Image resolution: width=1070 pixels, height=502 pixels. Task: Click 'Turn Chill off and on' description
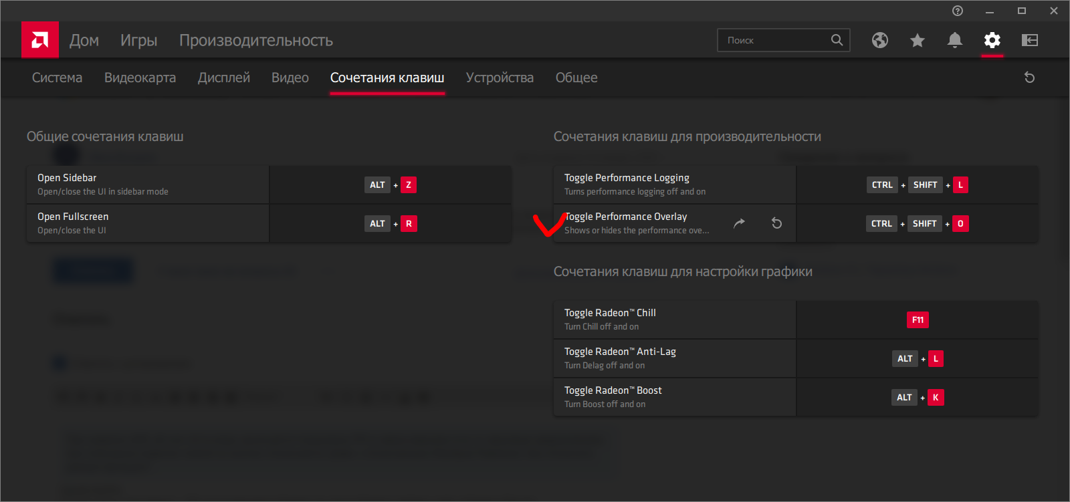(601, 327)
